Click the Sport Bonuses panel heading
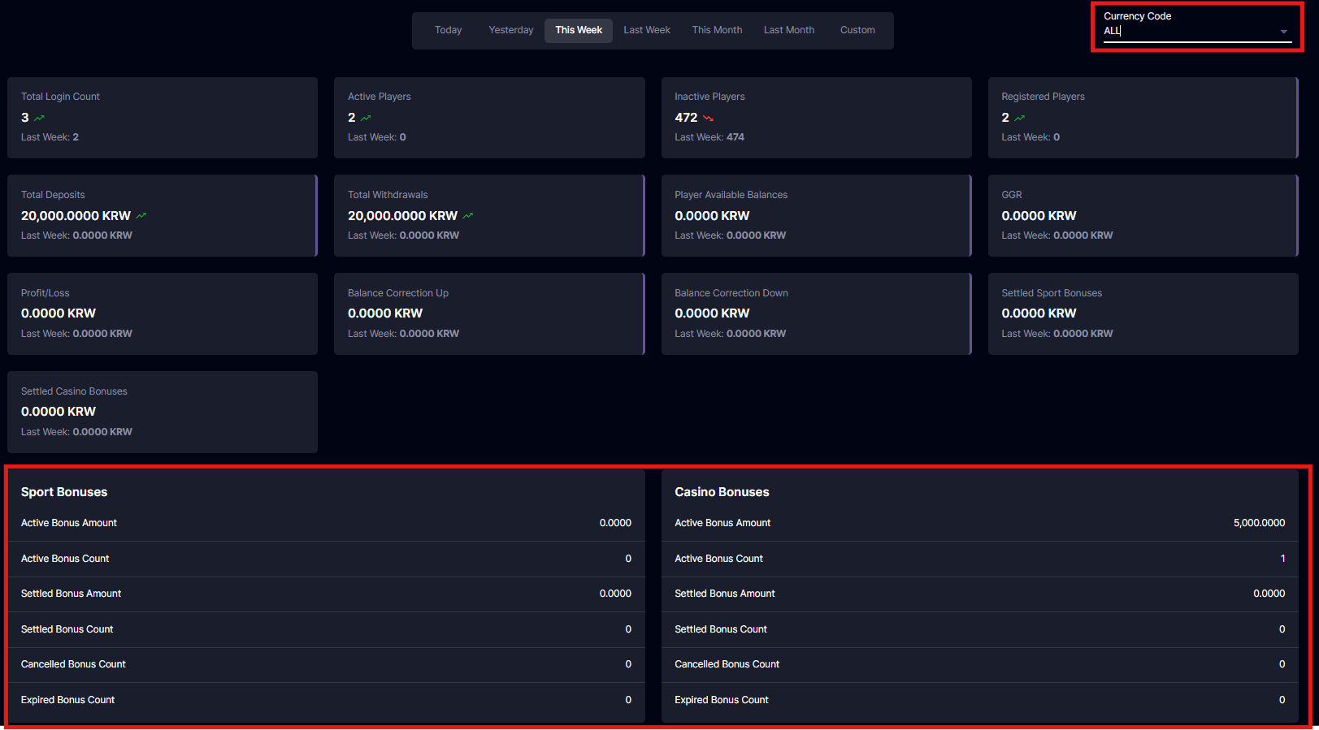1319x730 pixels. [64, 492]
